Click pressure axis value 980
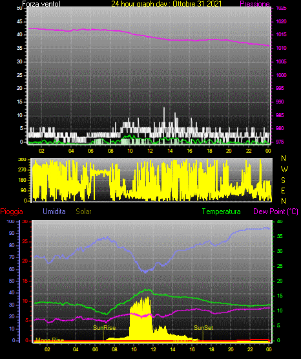 coord(280,128)
